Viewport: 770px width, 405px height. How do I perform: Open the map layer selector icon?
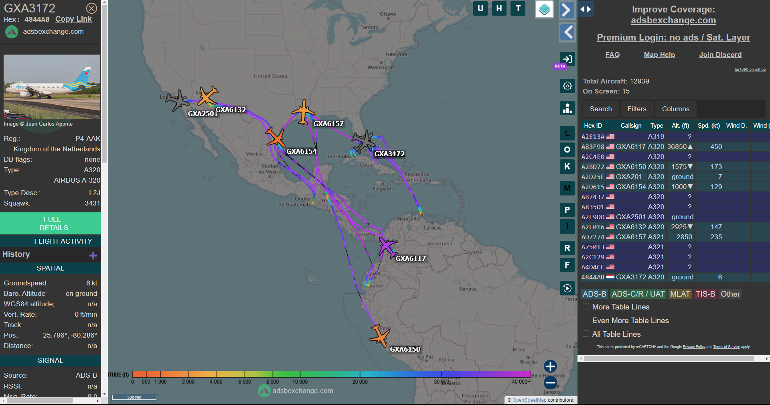544,10
